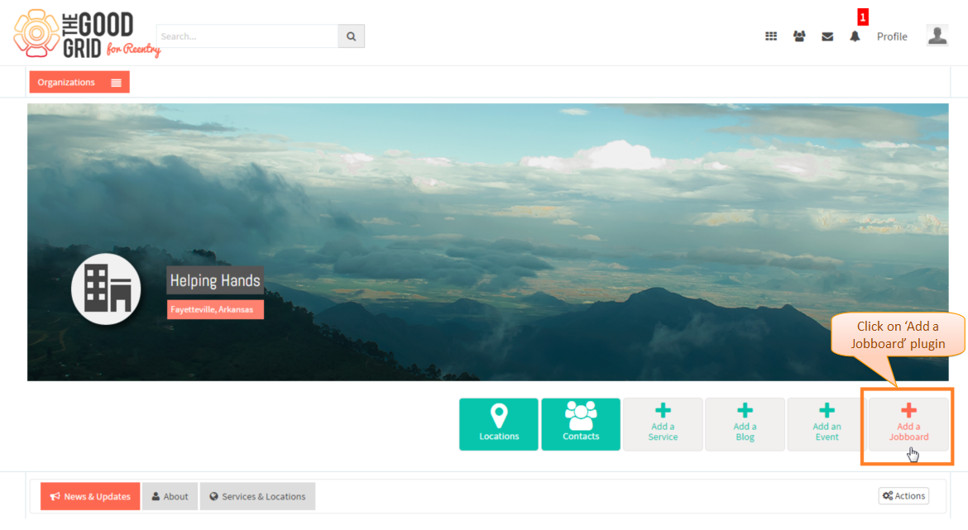Open the Profile link
The image size is (968, 530).
pos(892,36)
